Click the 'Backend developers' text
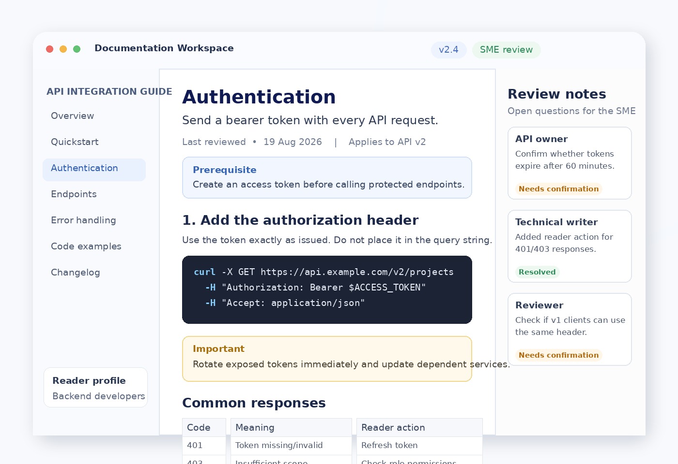 point(99,396)
